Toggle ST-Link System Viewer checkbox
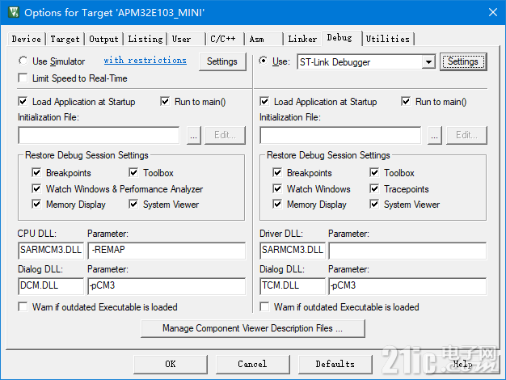Viewport: 506px width, 380px height. click(374, 204)
